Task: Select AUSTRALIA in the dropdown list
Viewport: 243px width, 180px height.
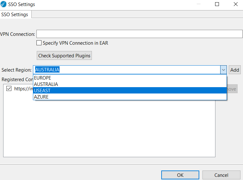Action: [x=46, y=84]
